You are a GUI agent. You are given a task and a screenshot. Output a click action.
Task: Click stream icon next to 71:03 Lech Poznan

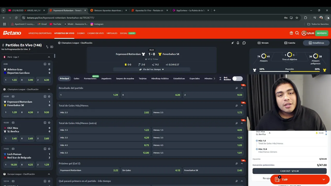13,149
